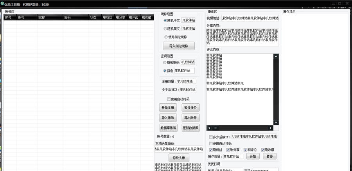
Task: Uncheck the 刷粉丝 checkbox
Action: click(211, 149)
